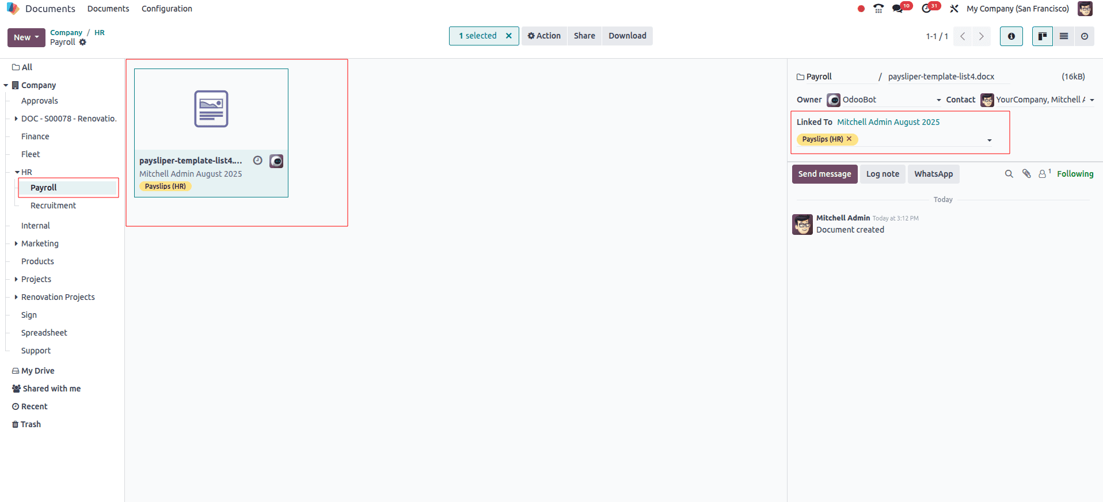Clear the 1 selected filter

tap(509, 36)
